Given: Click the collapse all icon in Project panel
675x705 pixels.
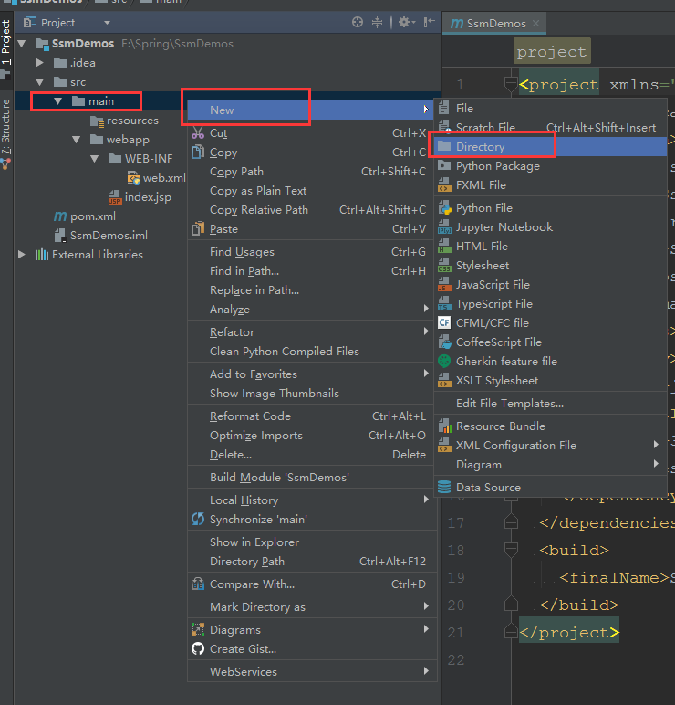Looking at the screenshot, I should pyautogui.click(x=378, y=22).
